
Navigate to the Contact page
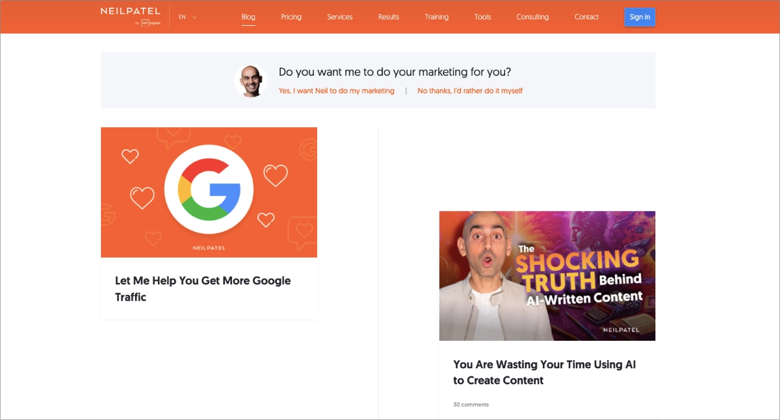click(x=586, y=17)
